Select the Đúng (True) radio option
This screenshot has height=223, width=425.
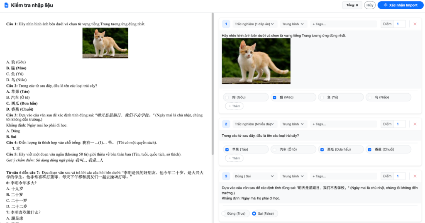tap(224, 213)
